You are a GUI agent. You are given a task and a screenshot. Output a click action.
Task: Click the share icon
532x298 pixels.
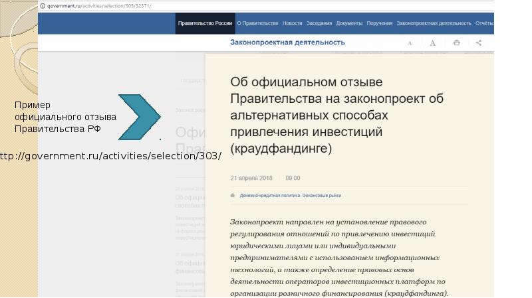point(479,43)
